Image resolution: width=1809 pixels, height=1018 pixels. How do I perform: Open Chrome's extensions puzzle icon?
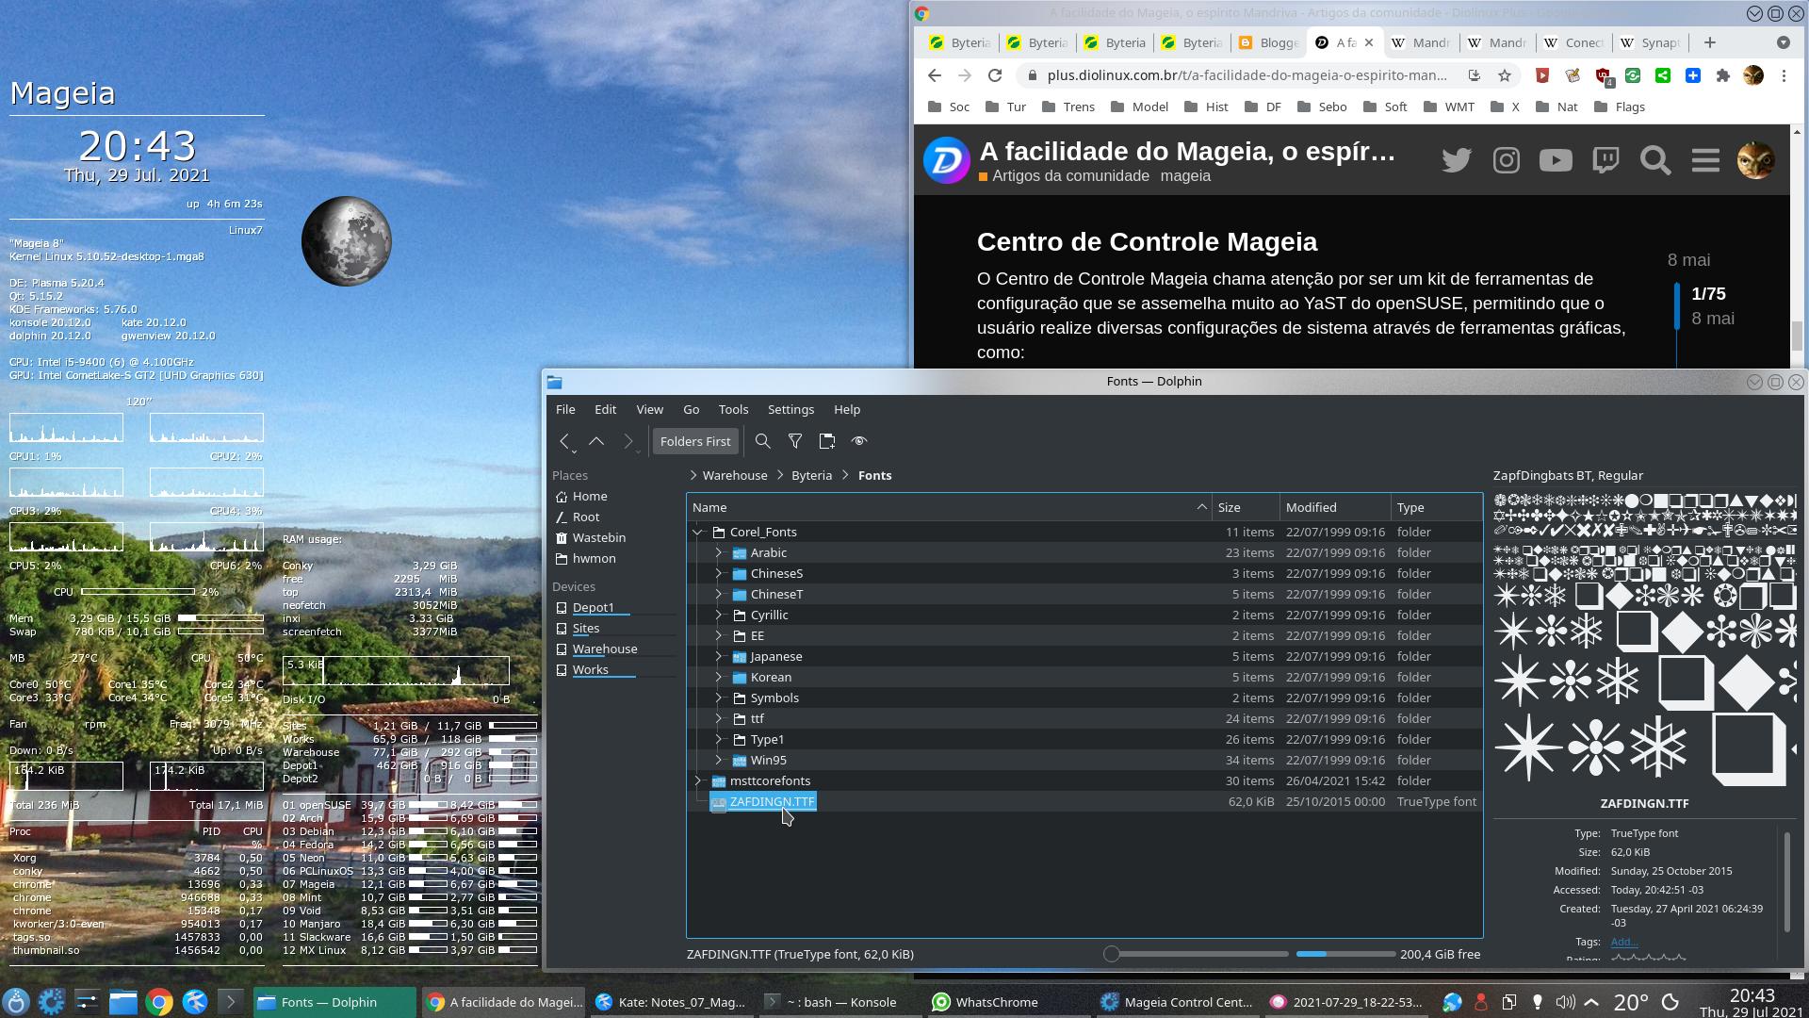click(1723, 75)
